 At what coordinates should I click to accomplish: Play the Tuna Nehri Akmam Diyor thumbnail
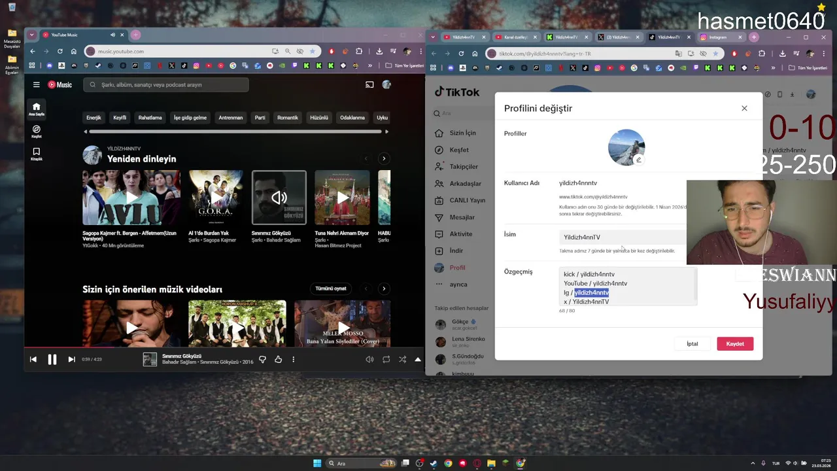(342, 198)
